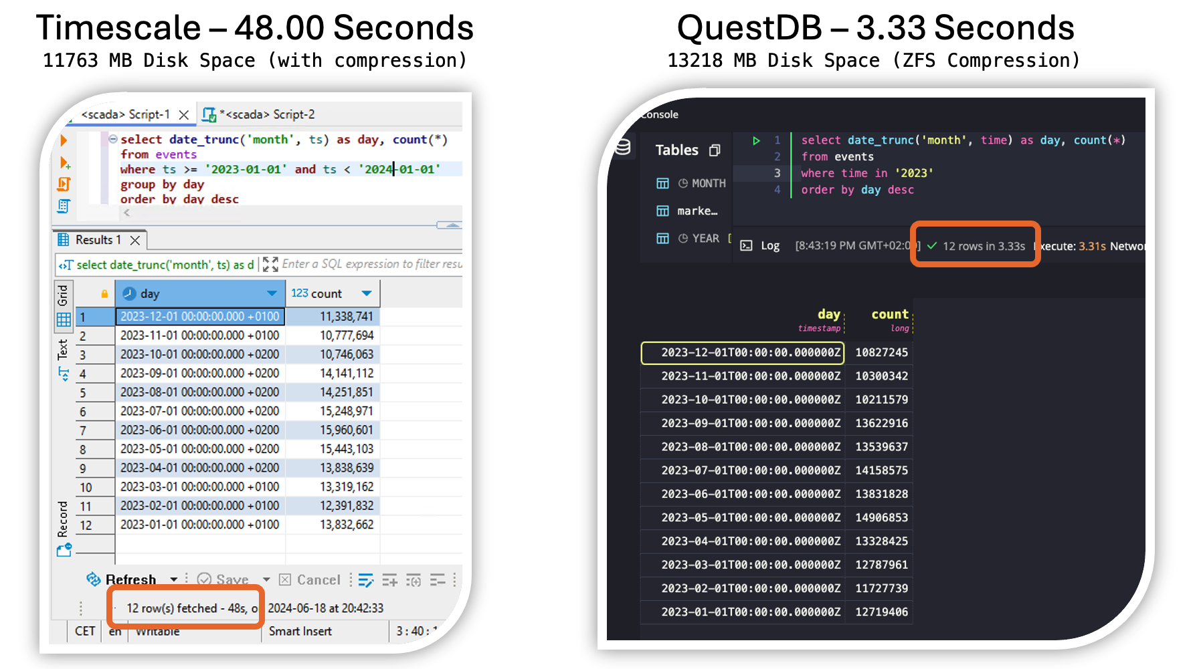
Task: Click the Save button in results toolbar
Action: [x=223, y=580]
